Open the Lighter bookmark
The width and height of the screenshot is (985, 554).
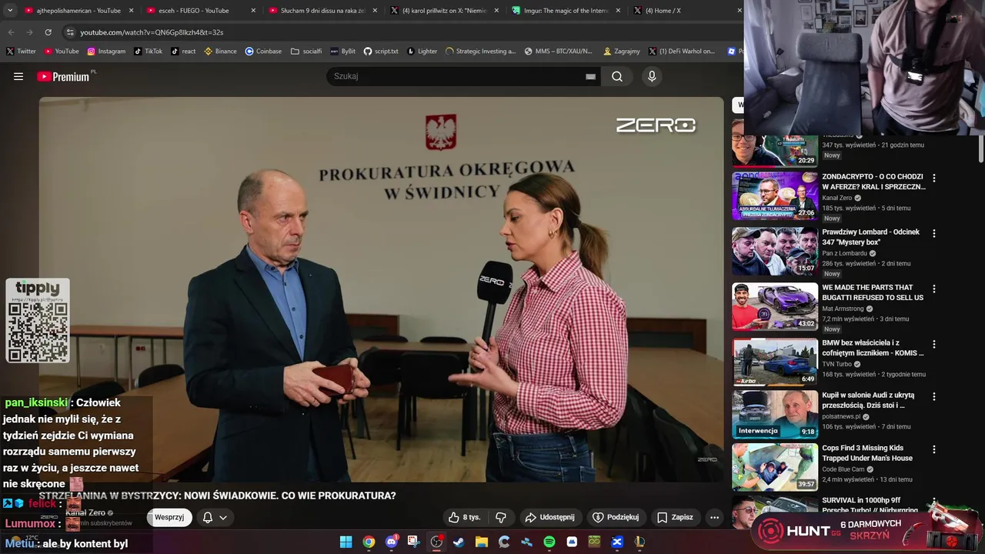click(x=422, y=52)
